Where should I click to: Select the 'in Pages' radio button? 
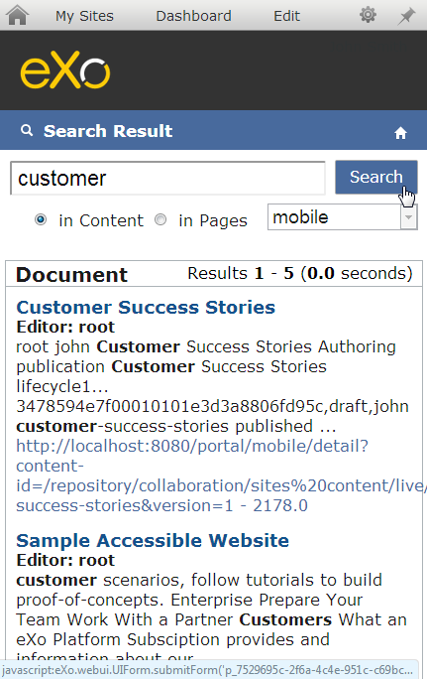(160, 220)
